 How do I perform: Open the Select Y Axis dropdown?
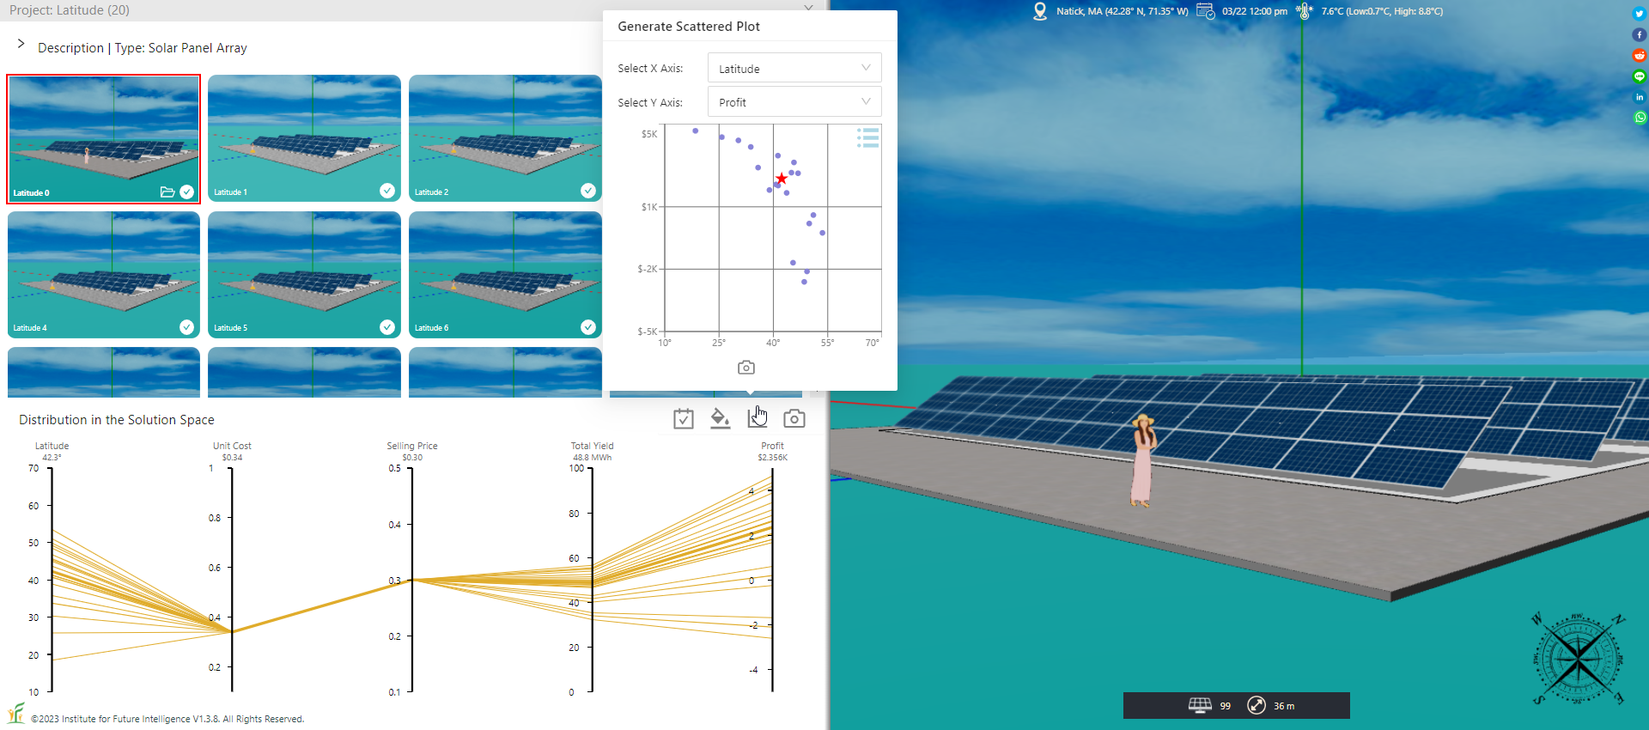pos(794,102)
